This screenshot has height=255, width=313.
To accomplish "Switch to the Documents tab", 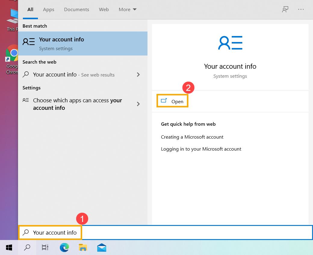I will (x=76, y=9).
